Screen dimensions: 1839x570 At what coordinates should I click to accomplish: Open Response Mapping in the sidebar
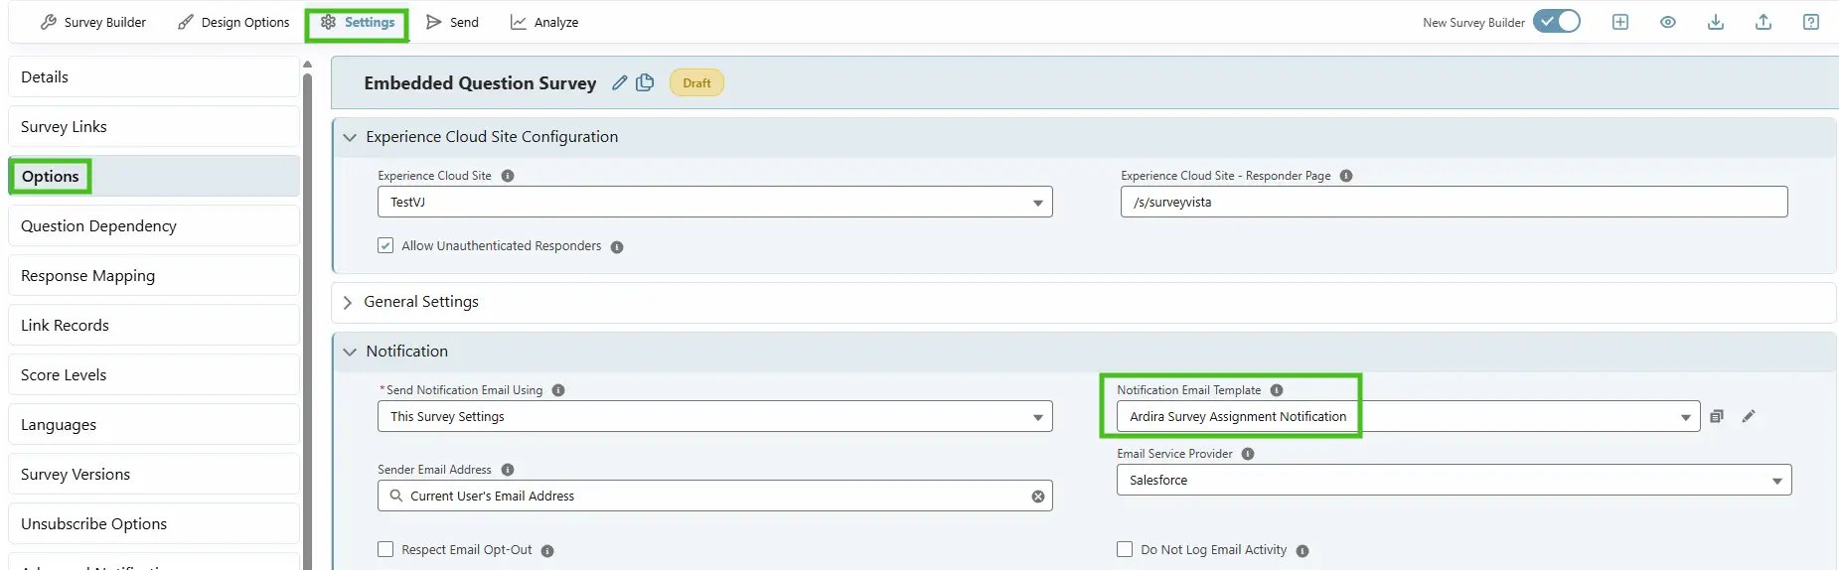(x=154, y=275)
